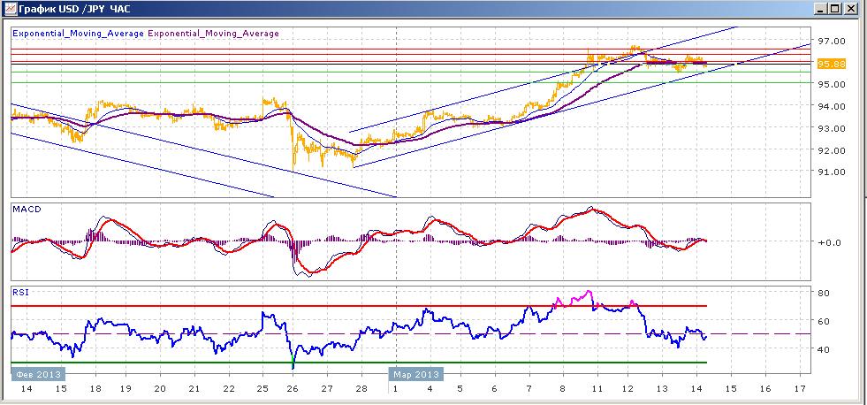Click date 17 on the time axis
This screenshot has height=405, width=867.
(x=800, y=389)
